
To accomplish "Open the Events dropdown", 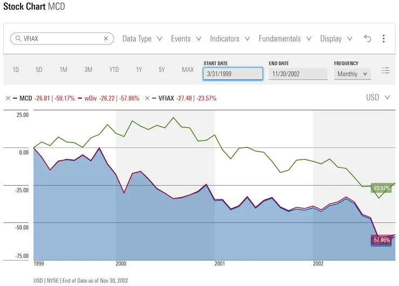I will 186,39.
